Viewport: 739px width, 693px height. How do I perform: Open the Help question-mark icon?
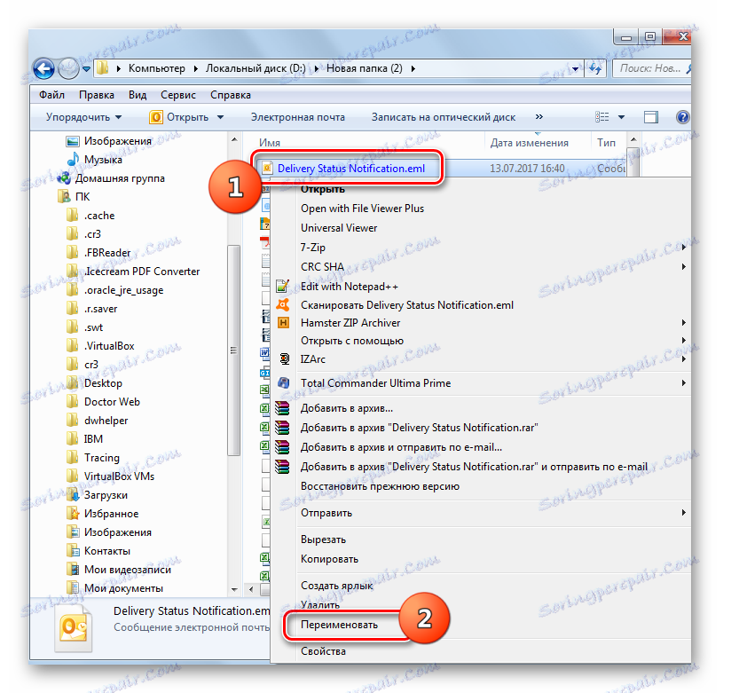coord(682,117)
